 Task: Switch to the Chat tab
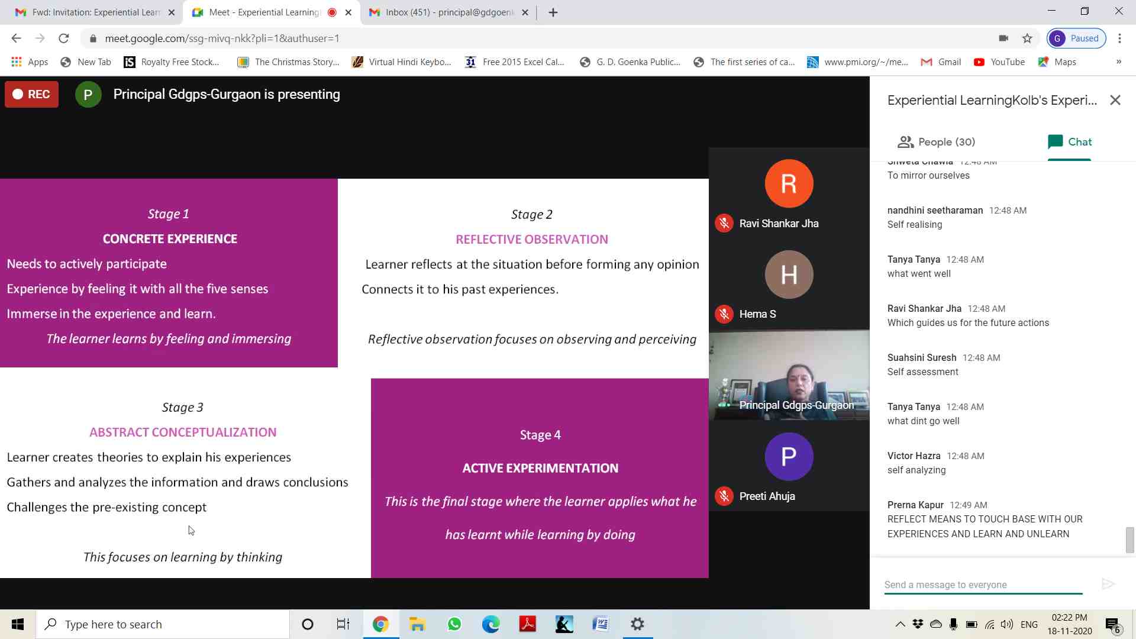[1069, 142]
